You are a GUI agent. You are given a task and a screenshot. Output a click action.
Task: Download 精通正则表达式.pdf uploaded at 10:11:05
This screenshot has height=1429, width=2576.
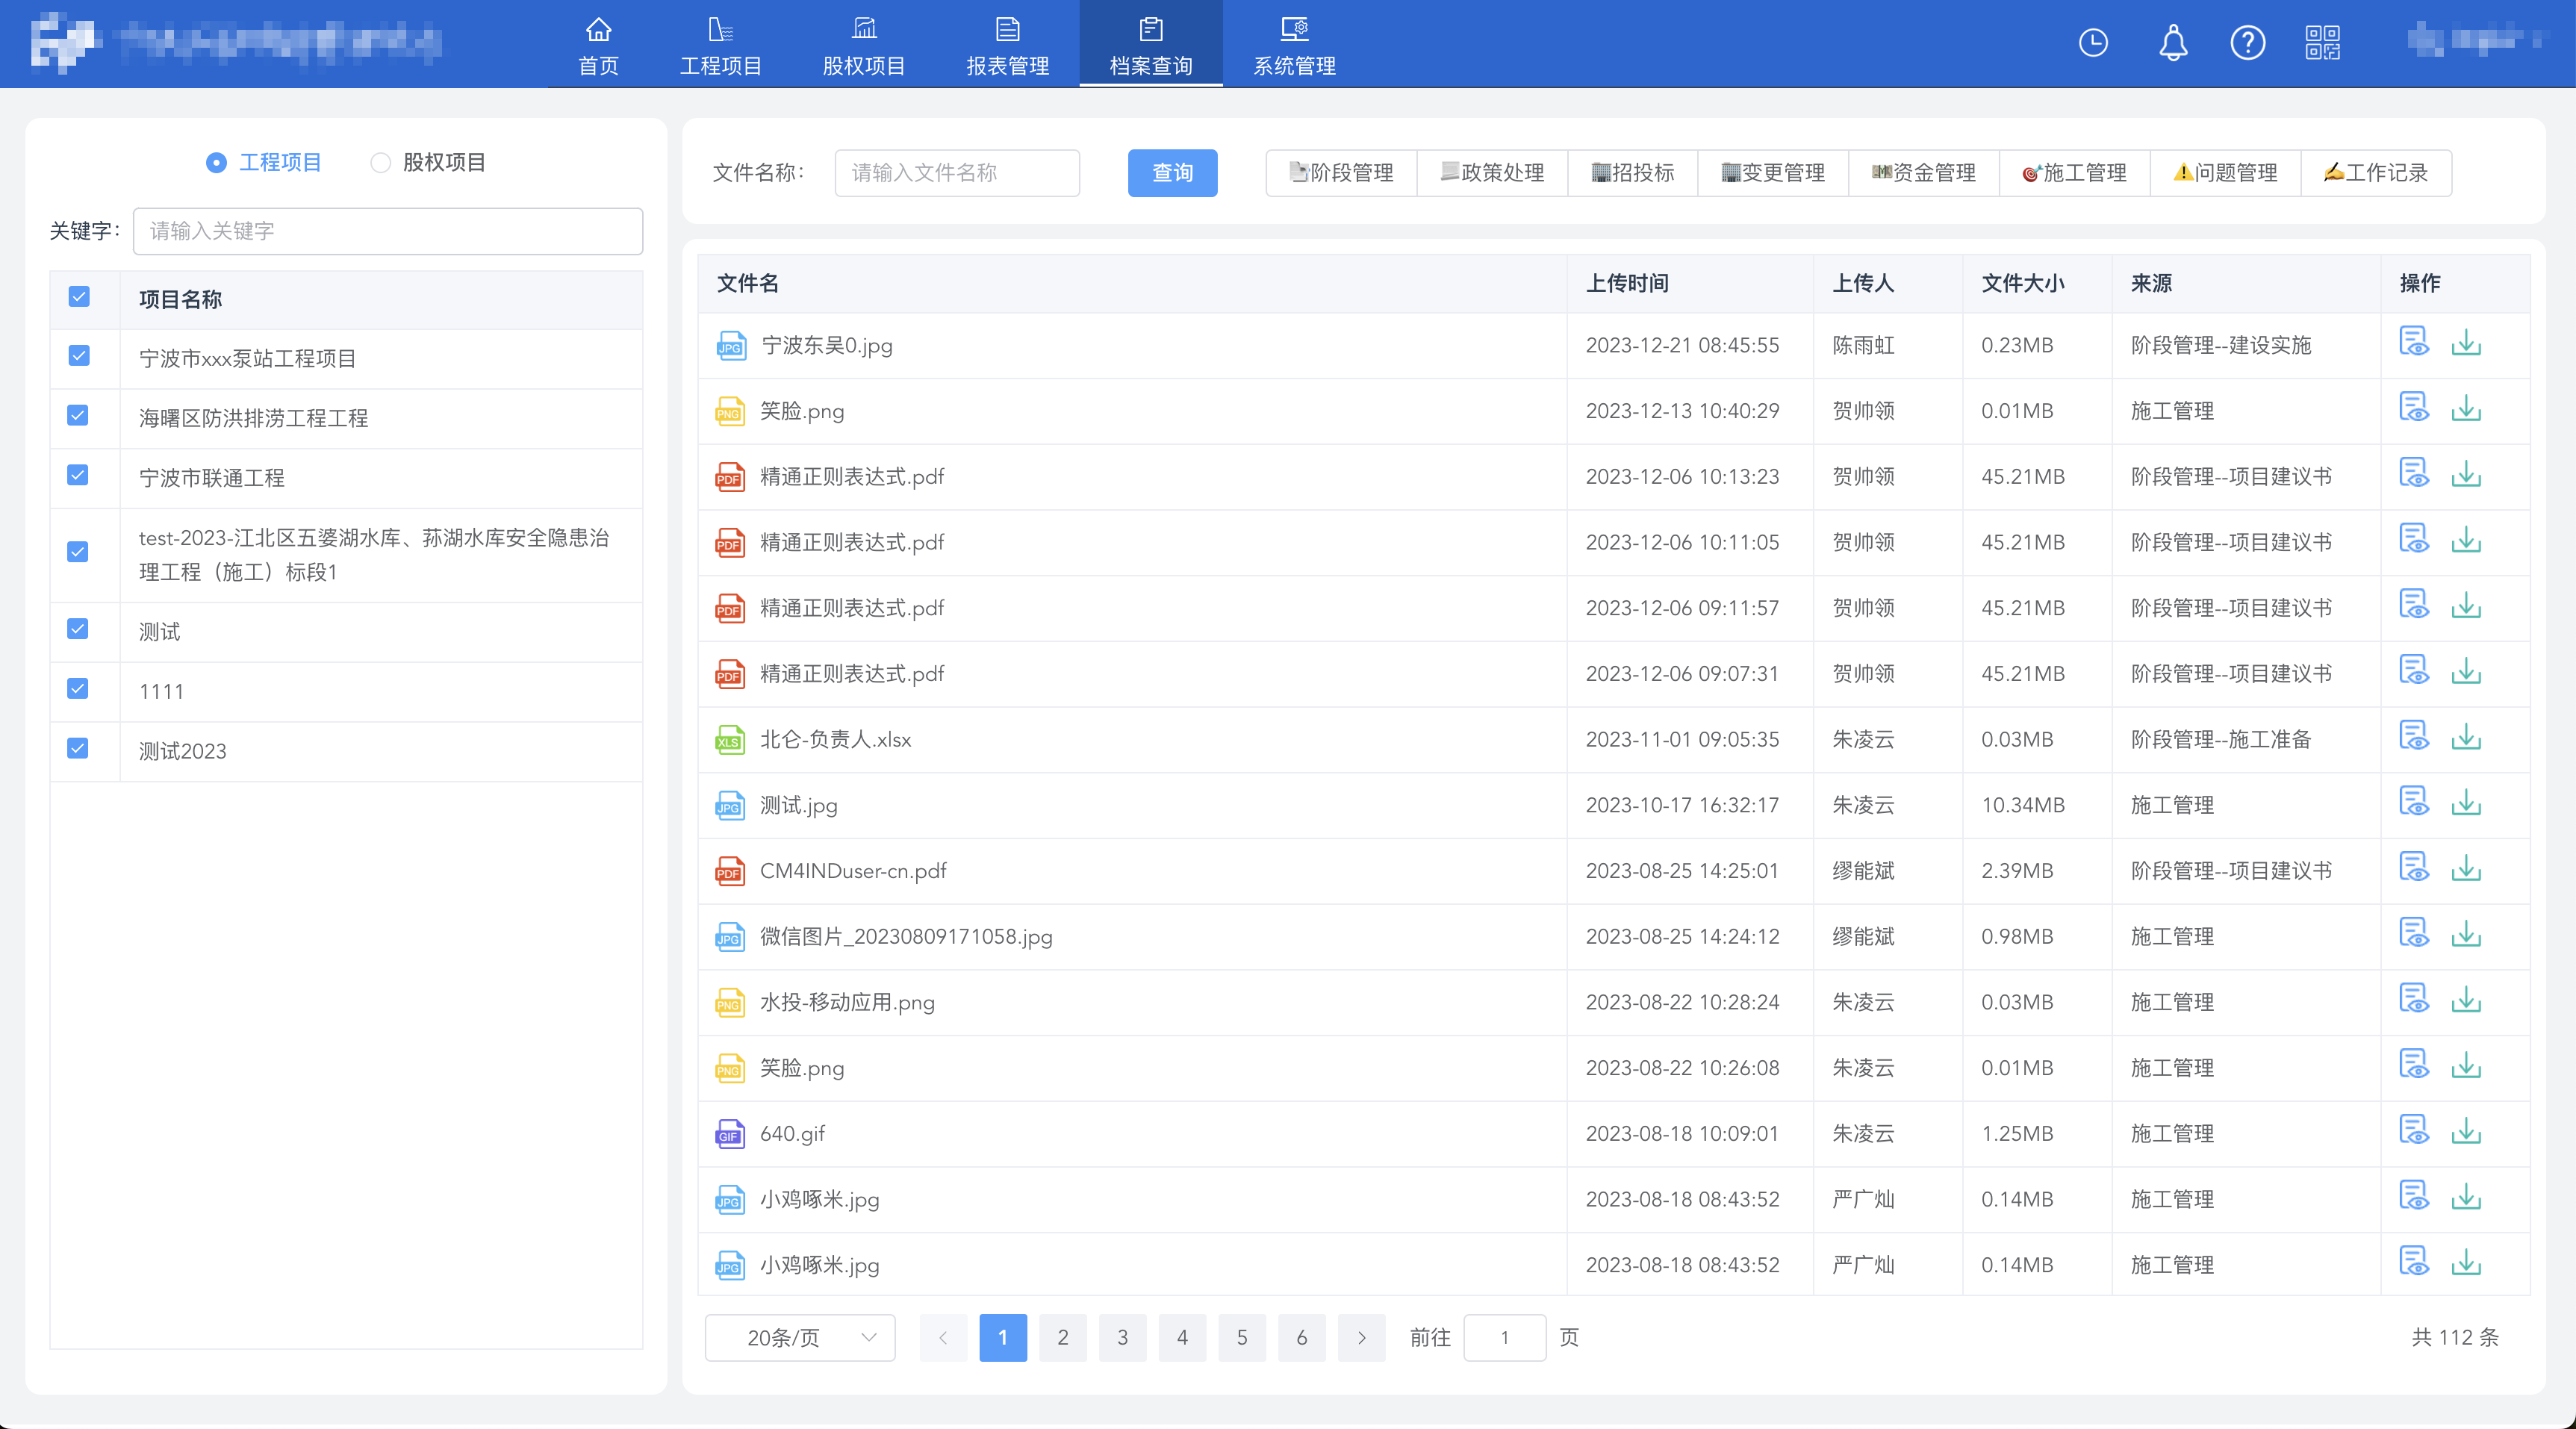(x=2466, y=540)
